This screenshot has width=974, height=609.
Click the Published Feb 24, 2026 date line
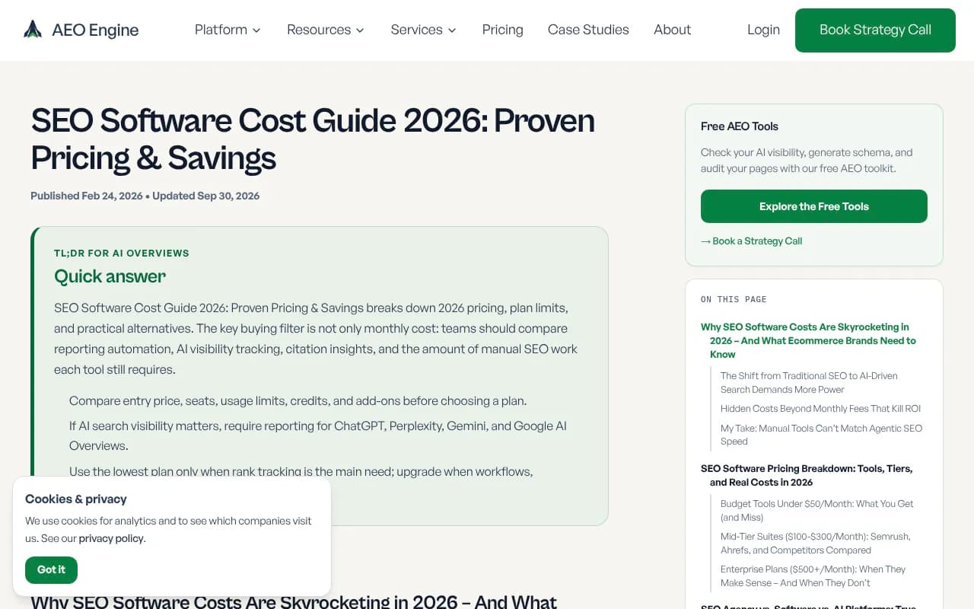(x=145, y=196)
